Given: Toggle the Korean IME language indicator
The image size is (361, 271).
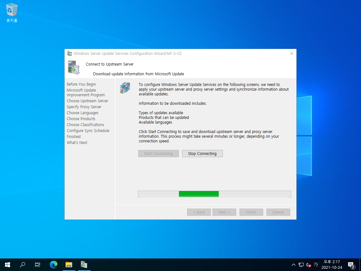Looking at the screenshot, I should point(316,264).
